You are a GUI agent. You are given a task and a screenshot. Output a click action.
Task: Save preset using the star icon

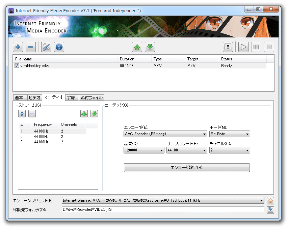coord(270,201)
